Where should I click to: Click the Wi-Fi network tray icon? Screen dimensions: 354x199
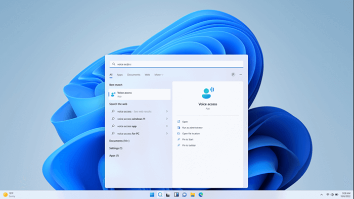pos(328,195)
